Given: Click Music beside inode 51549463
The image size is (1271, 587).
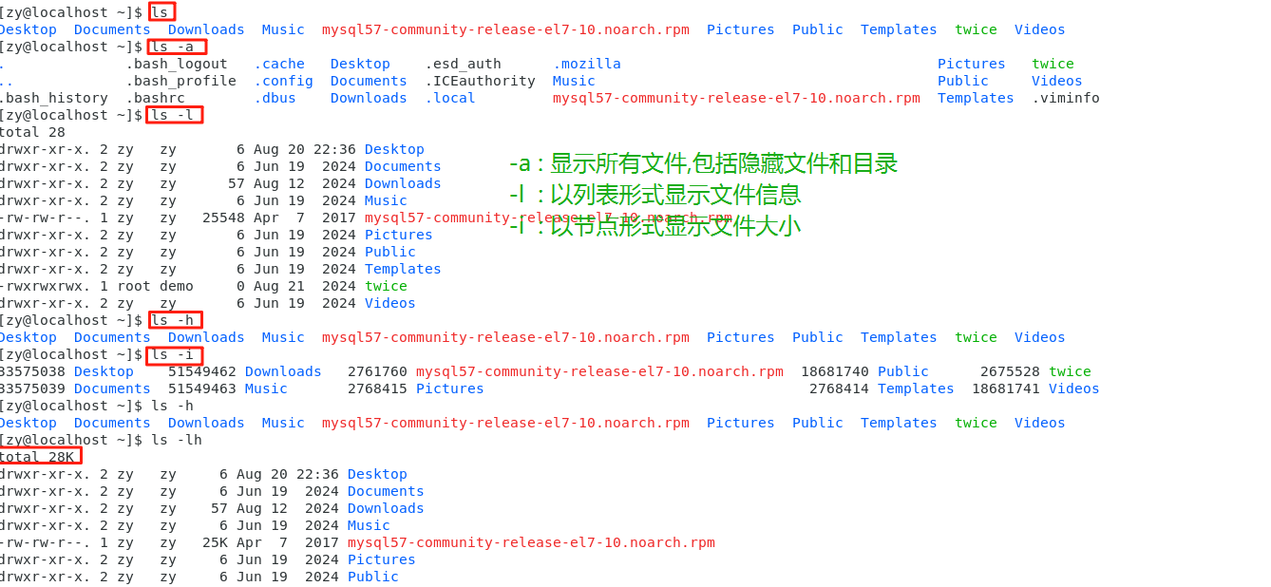Looking at the screenshot, I should (x=266, y=388).
